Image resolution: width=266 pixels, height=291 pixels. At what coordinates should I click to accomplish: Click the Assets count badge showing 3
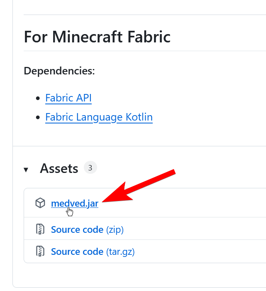point(90,168)
